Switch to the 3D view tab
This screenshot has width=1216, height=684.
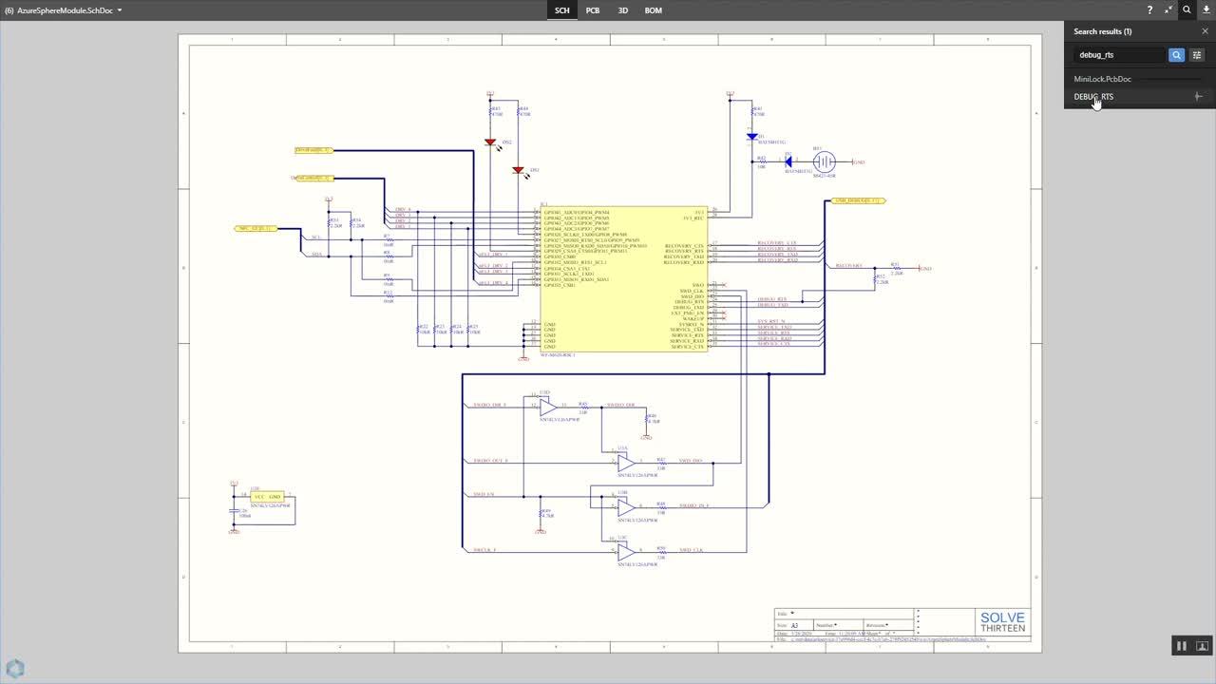[623, 10]
